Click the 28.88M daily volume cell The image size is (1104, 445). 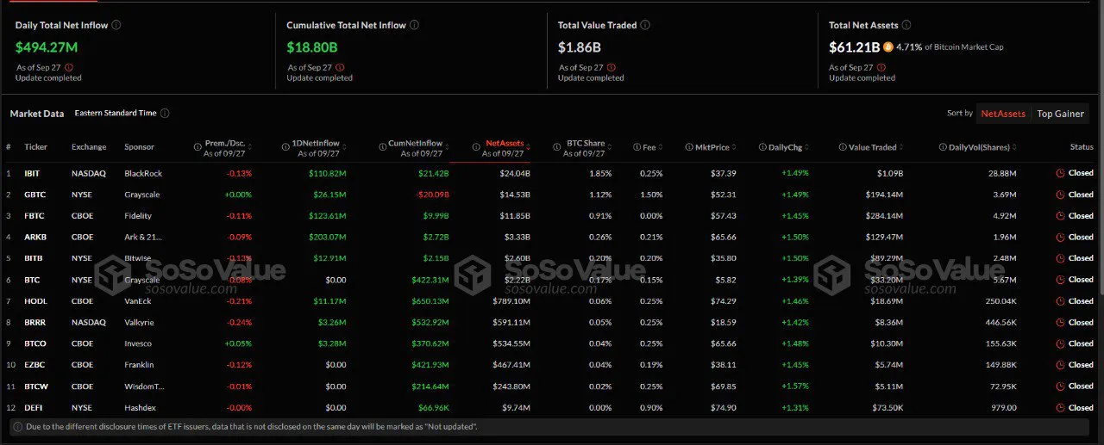(1001, 173)
